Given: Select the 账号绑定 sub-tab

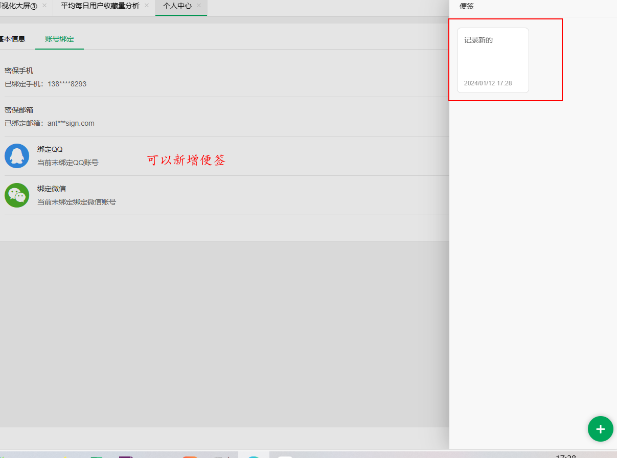Looking at the screenshot, I should pyautogui.click(x=59, y=39).
